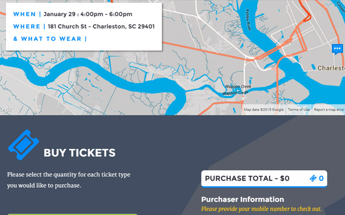Click the January 29 event time
This screenshot has width=345, height=215.
[x=88, y=14]
